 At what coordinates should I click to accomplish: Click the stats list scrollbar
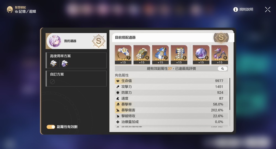click(x=230, y=94)
